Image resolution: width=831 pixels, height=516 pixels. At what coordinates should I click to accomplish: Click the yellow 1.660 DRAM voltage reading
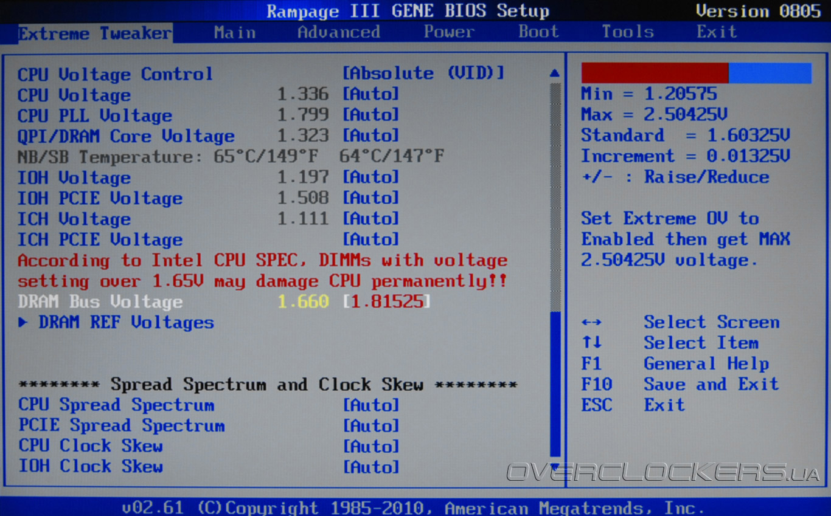pos(303,301)
